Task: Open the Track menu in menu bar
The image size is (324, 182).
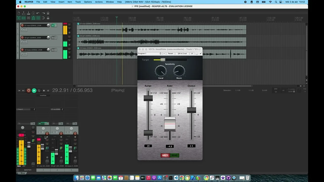Action: (x=78, y=2)
